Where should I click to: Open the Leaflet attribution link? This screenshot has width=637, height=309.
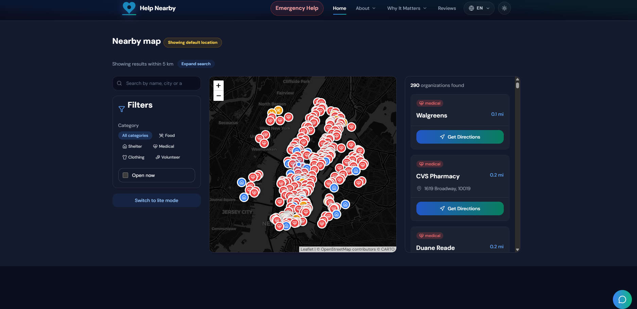307,249
